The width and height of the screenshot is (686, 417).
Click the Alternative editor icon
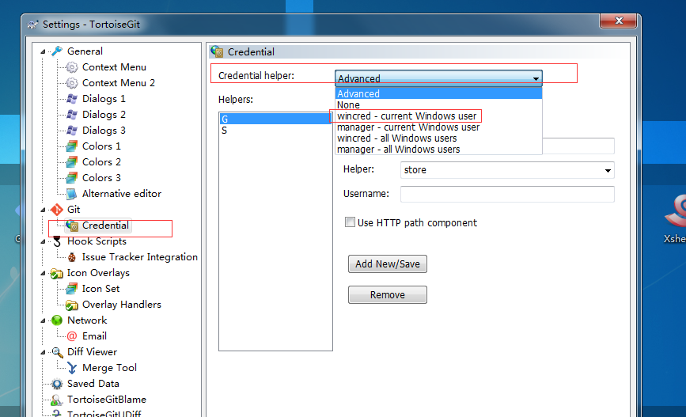pos(72,194)
